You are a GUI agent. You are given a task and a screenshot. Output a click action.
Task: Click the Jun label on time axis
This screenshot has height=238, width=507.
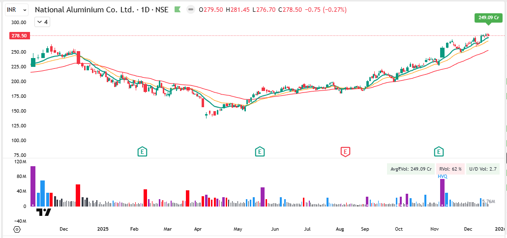[275, 229]
